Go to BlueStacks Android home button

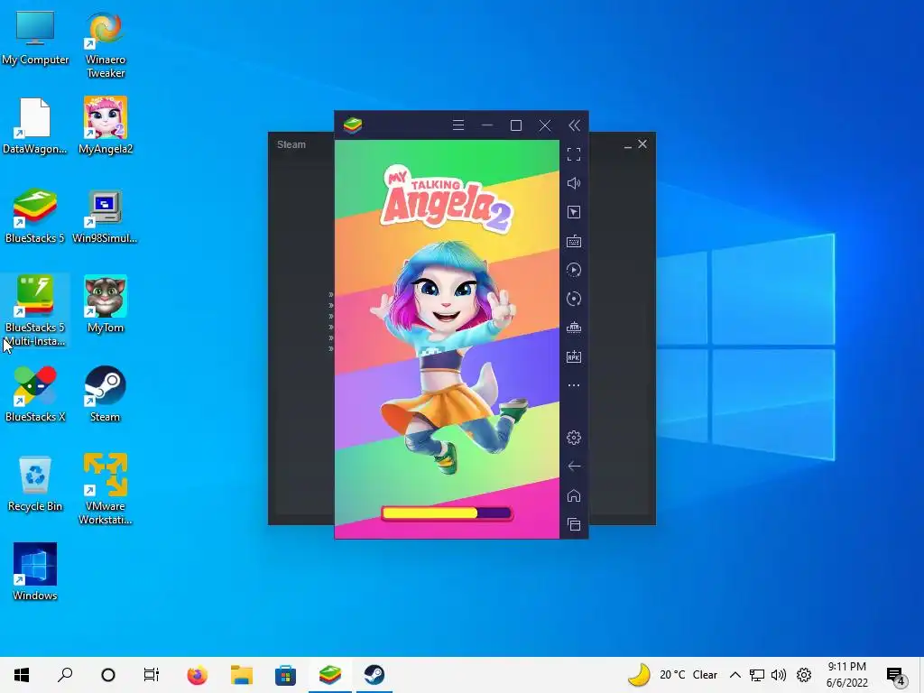coord(574,495)
